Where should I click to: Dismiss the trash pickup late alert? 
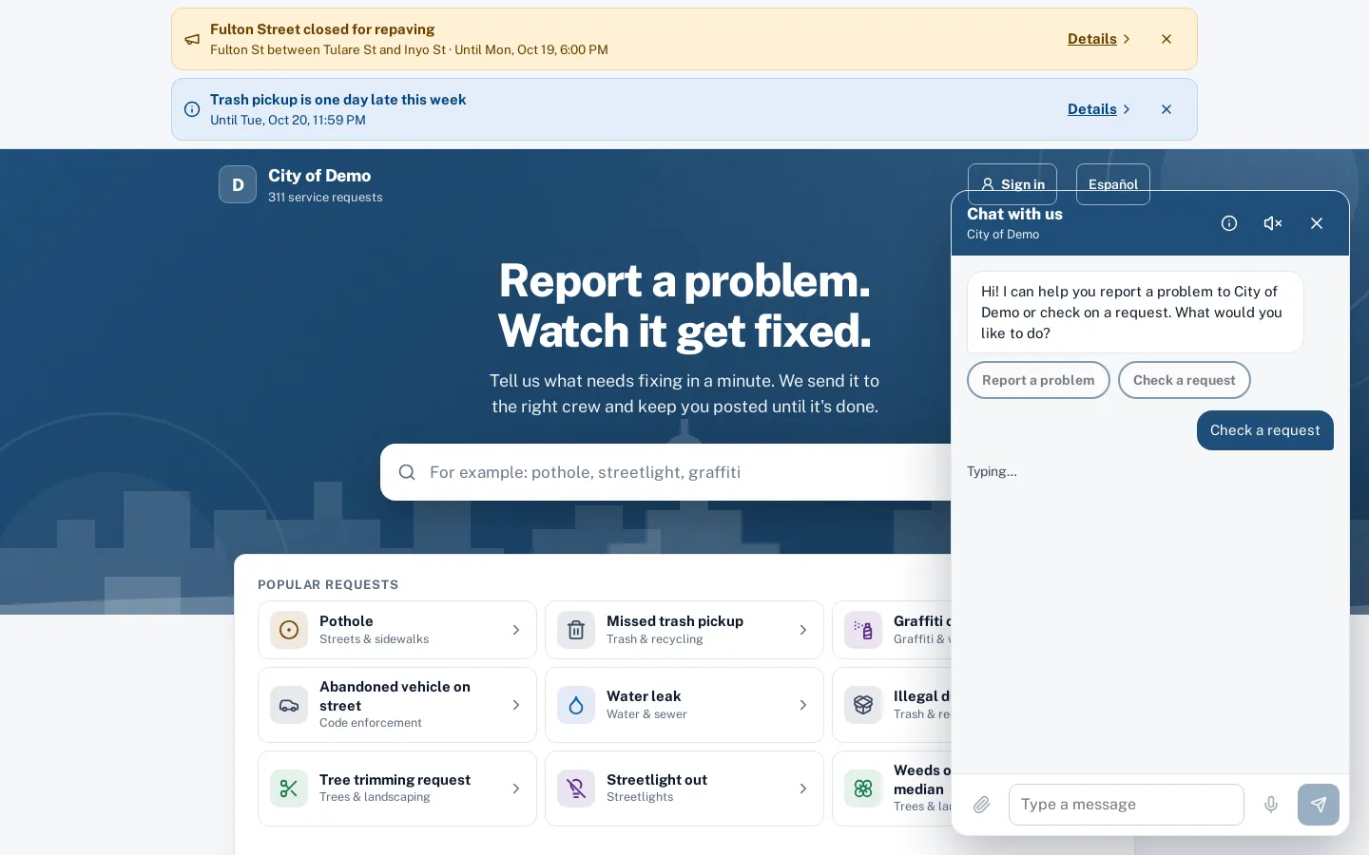point(1167,109)
